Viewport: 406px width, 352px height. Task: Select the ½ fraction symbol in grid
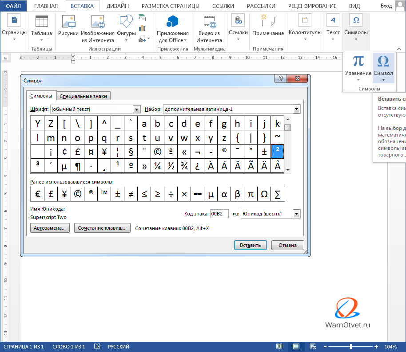[x=171, y=166]
